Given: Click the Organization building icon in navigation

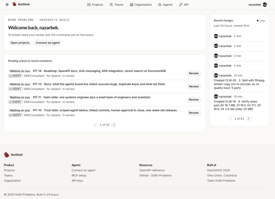Looking at the screenshot, I should [x=131, y=5].
